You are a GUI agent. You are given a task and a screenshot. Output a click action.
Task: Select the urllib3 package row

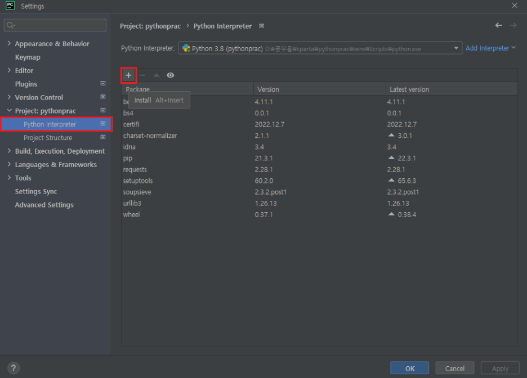click(319, 204)
